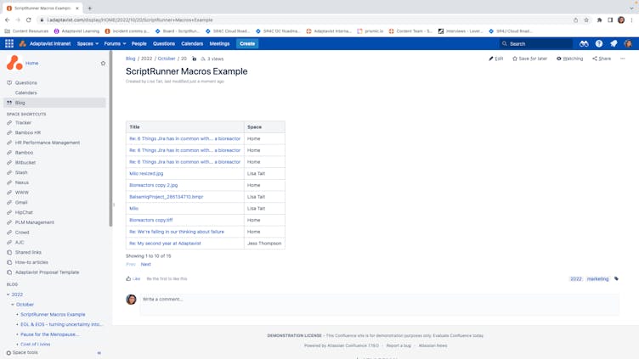Click the Create button
This screenshot has height=359, width=639.
click(247, 43)
